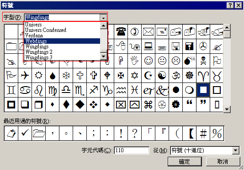
Task: Click symbol grid scroll down arrow
Action: click(227, 109)
